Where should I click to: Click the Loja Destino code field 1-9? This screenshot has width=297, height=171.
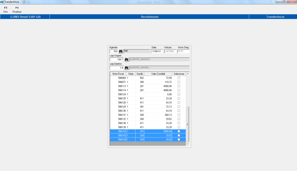117,68
